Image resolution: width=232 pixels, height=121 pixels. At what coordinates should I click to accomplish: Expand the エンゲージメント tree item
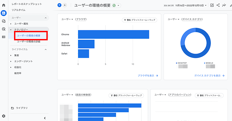pos(11,61)
